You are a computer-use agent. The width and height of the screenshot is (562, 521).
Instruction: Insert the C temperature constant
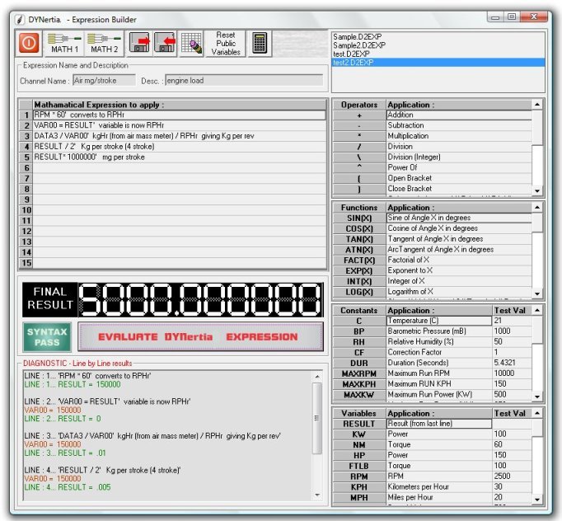coord(359,321)
